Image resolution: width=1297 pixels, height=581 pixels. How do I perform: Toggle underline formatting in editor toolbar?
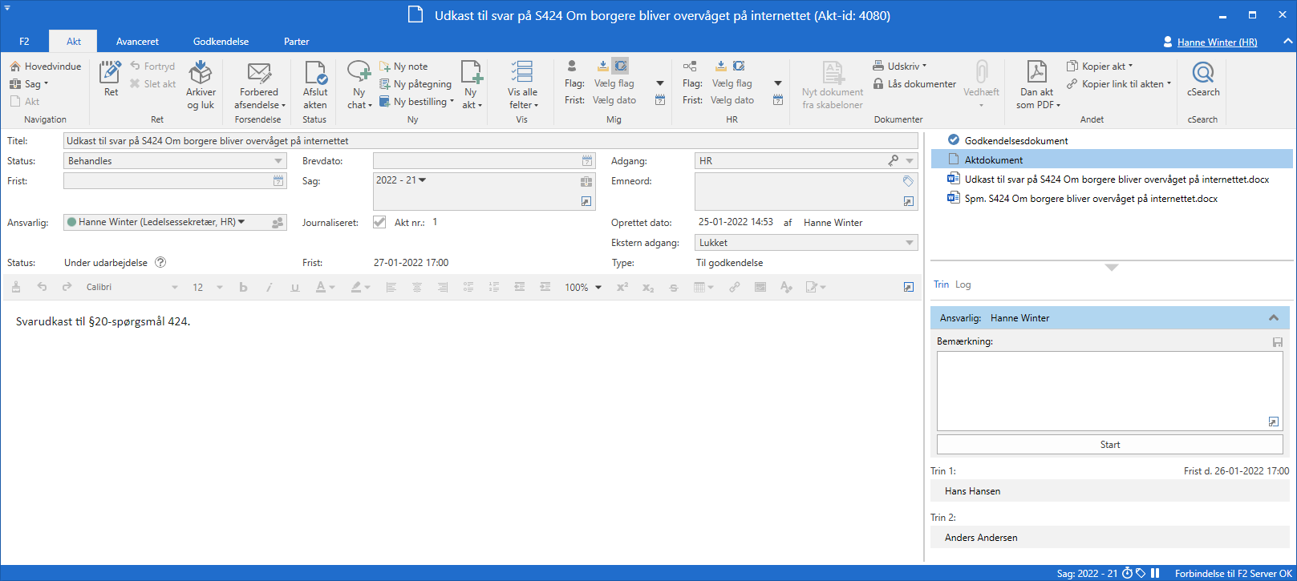click(294, 287)
